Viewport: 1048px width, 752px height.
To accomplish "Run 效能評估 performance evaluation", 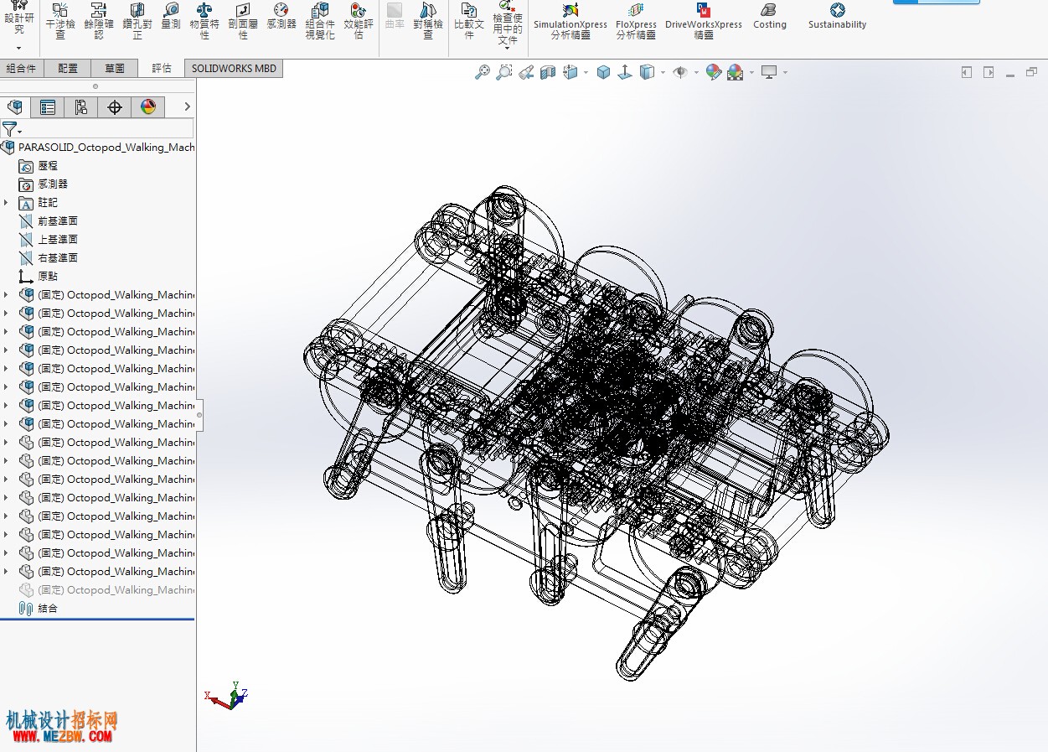I will (x=359, y=21).
